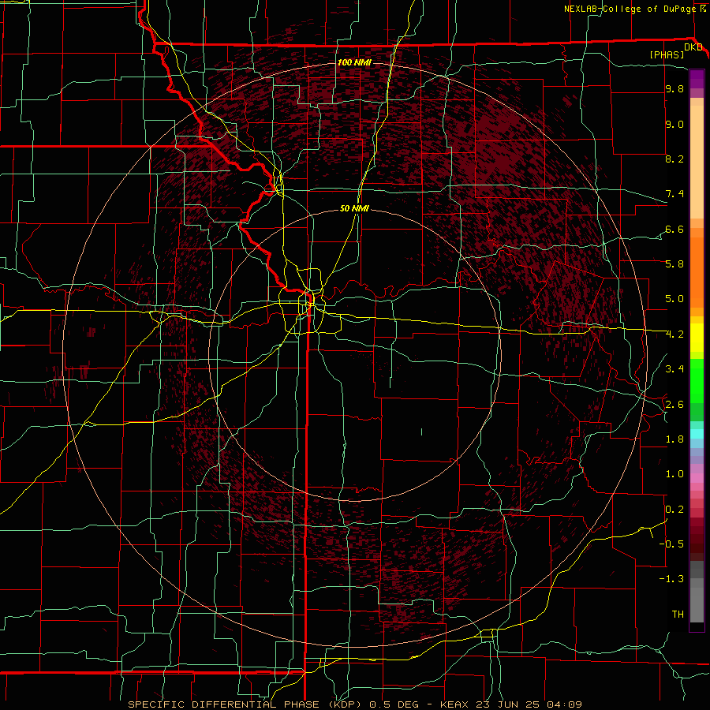This screenshot has width=710, height=710.
Task: Click the 5.0 value on the scale
Action: point(674,299)
